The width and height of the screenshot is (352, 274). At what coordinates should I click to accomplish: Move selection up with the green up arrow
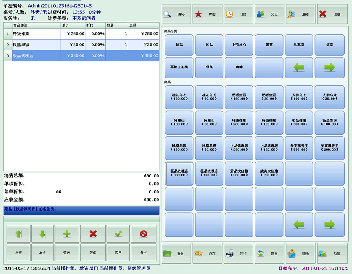(18, 234)
